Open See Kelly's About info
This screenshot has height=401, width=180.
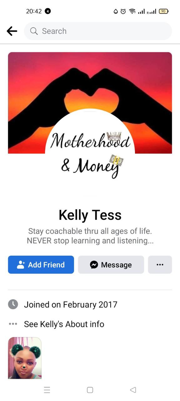tap(64, 324)
